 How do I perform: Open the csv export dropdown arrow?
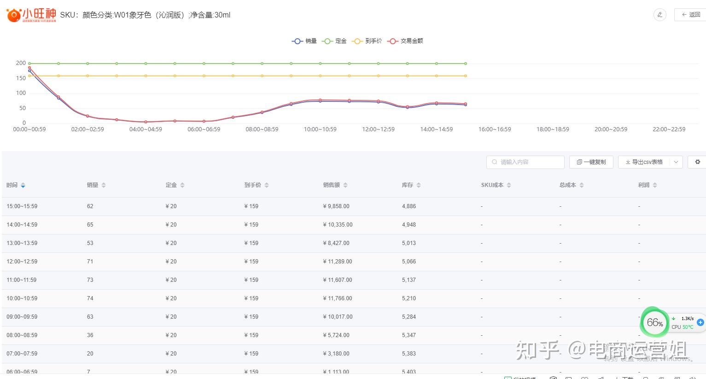(x=676, y=162)
